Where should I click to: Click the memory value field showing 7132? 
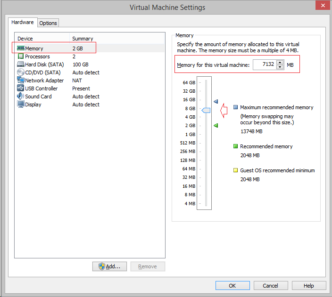[265, 64]
